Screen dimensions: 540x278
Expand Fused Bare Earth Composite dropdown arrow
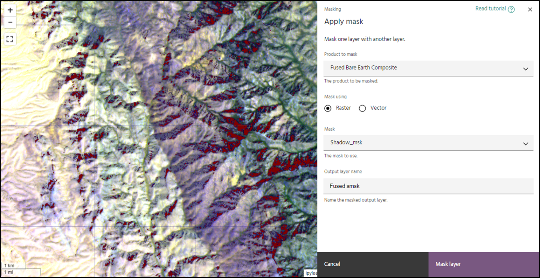click(525, 69)
